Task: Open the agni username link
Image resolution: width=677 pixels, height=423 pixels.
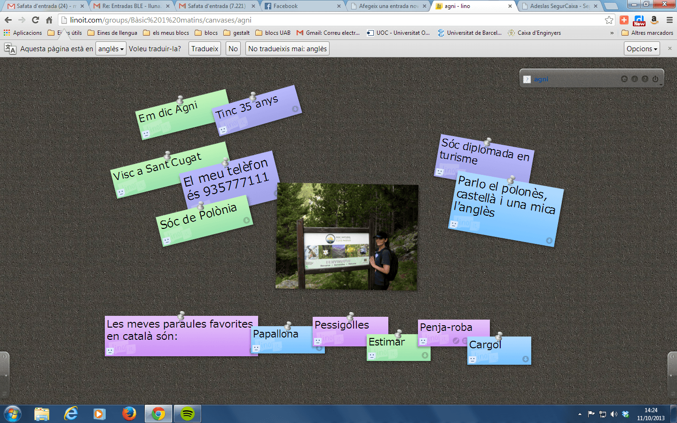Action: click(x=541, y=79)
